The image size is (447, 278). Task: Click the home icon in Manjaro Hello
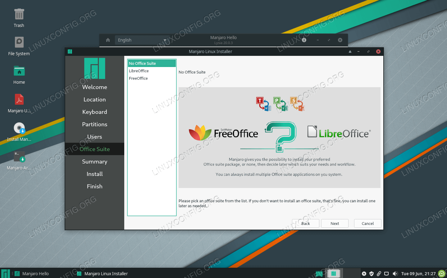point(108,40)
